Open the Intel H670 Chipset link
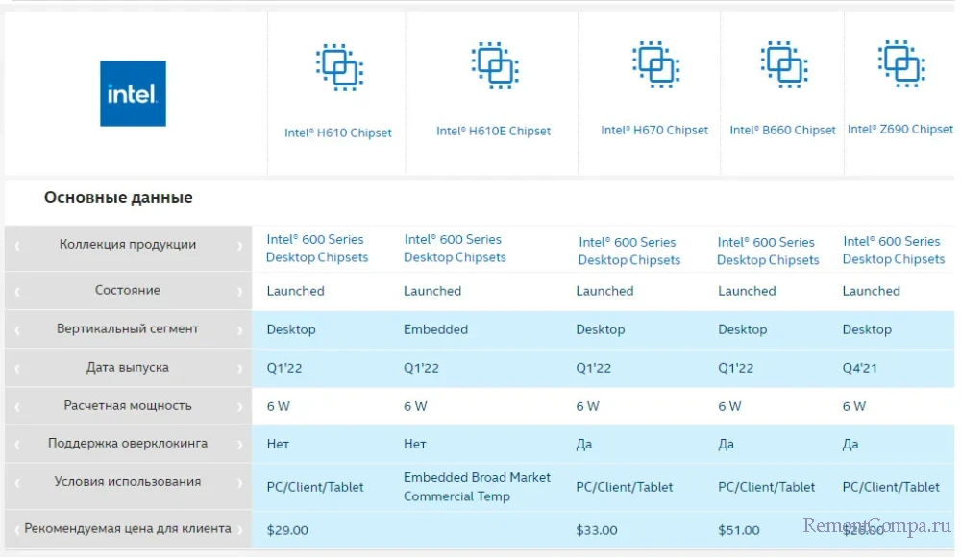This screenshot has width=961, height=557. tap(654, 131)
